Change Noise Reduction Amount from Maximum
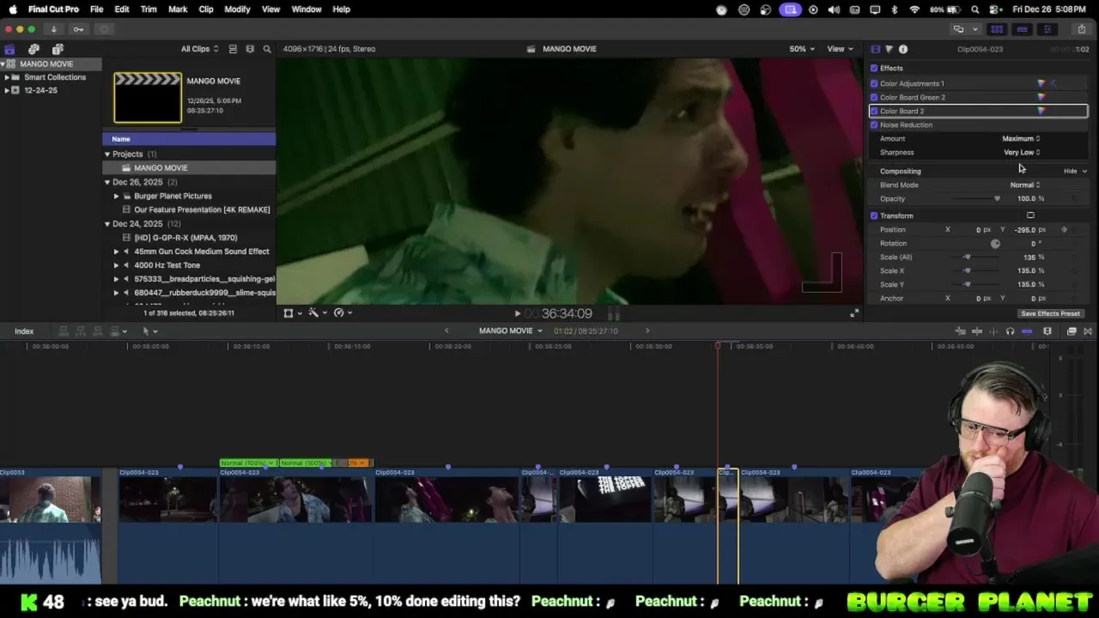Image resolution: width=1099 pixels, height=618 pixels. (x=1021, y=138)
